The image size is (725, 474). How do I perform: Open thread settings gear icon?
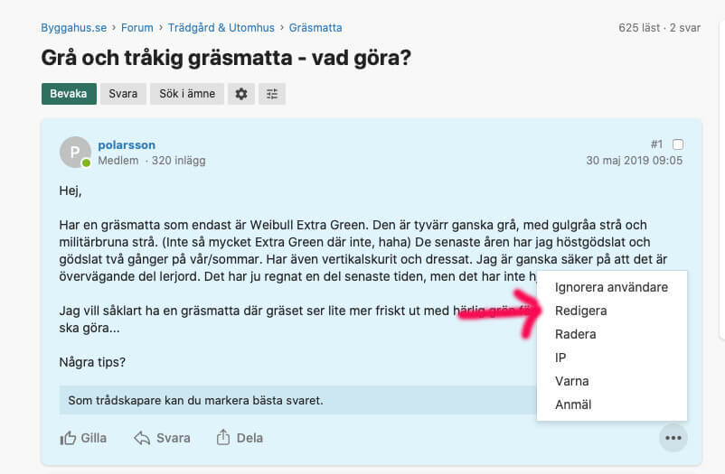(240, 94)
